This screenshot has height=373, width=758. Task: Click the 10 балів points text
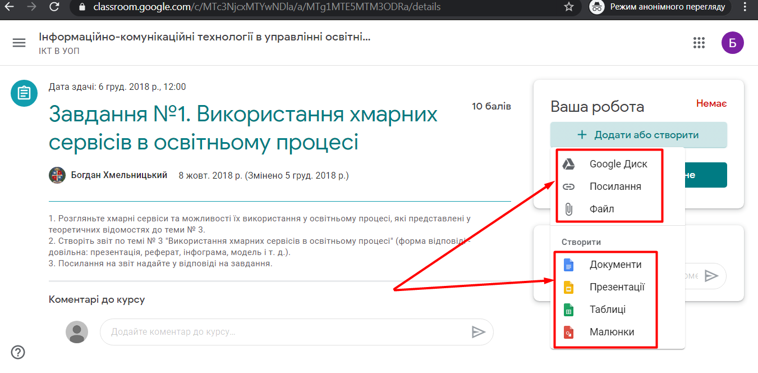click(x=491, y=106)
